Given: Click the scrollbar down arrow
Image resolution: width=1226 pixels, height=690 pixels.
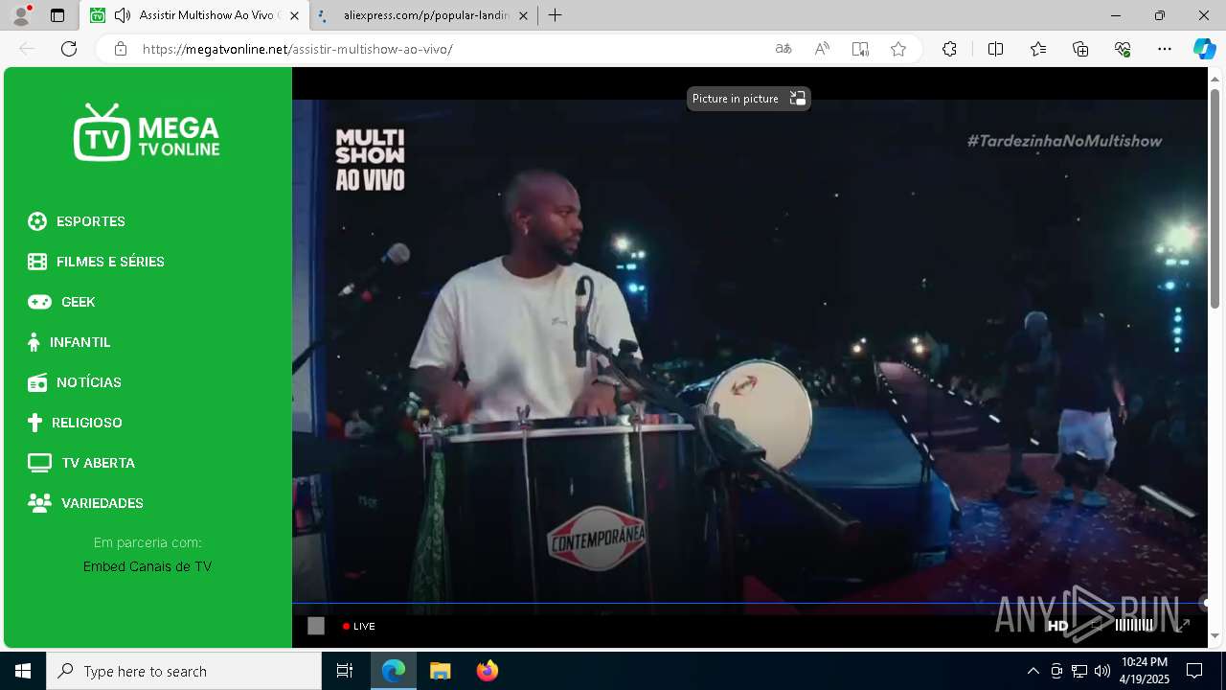Looking at the screenshot, I should pyautogui.click(x=1215, y=635).
